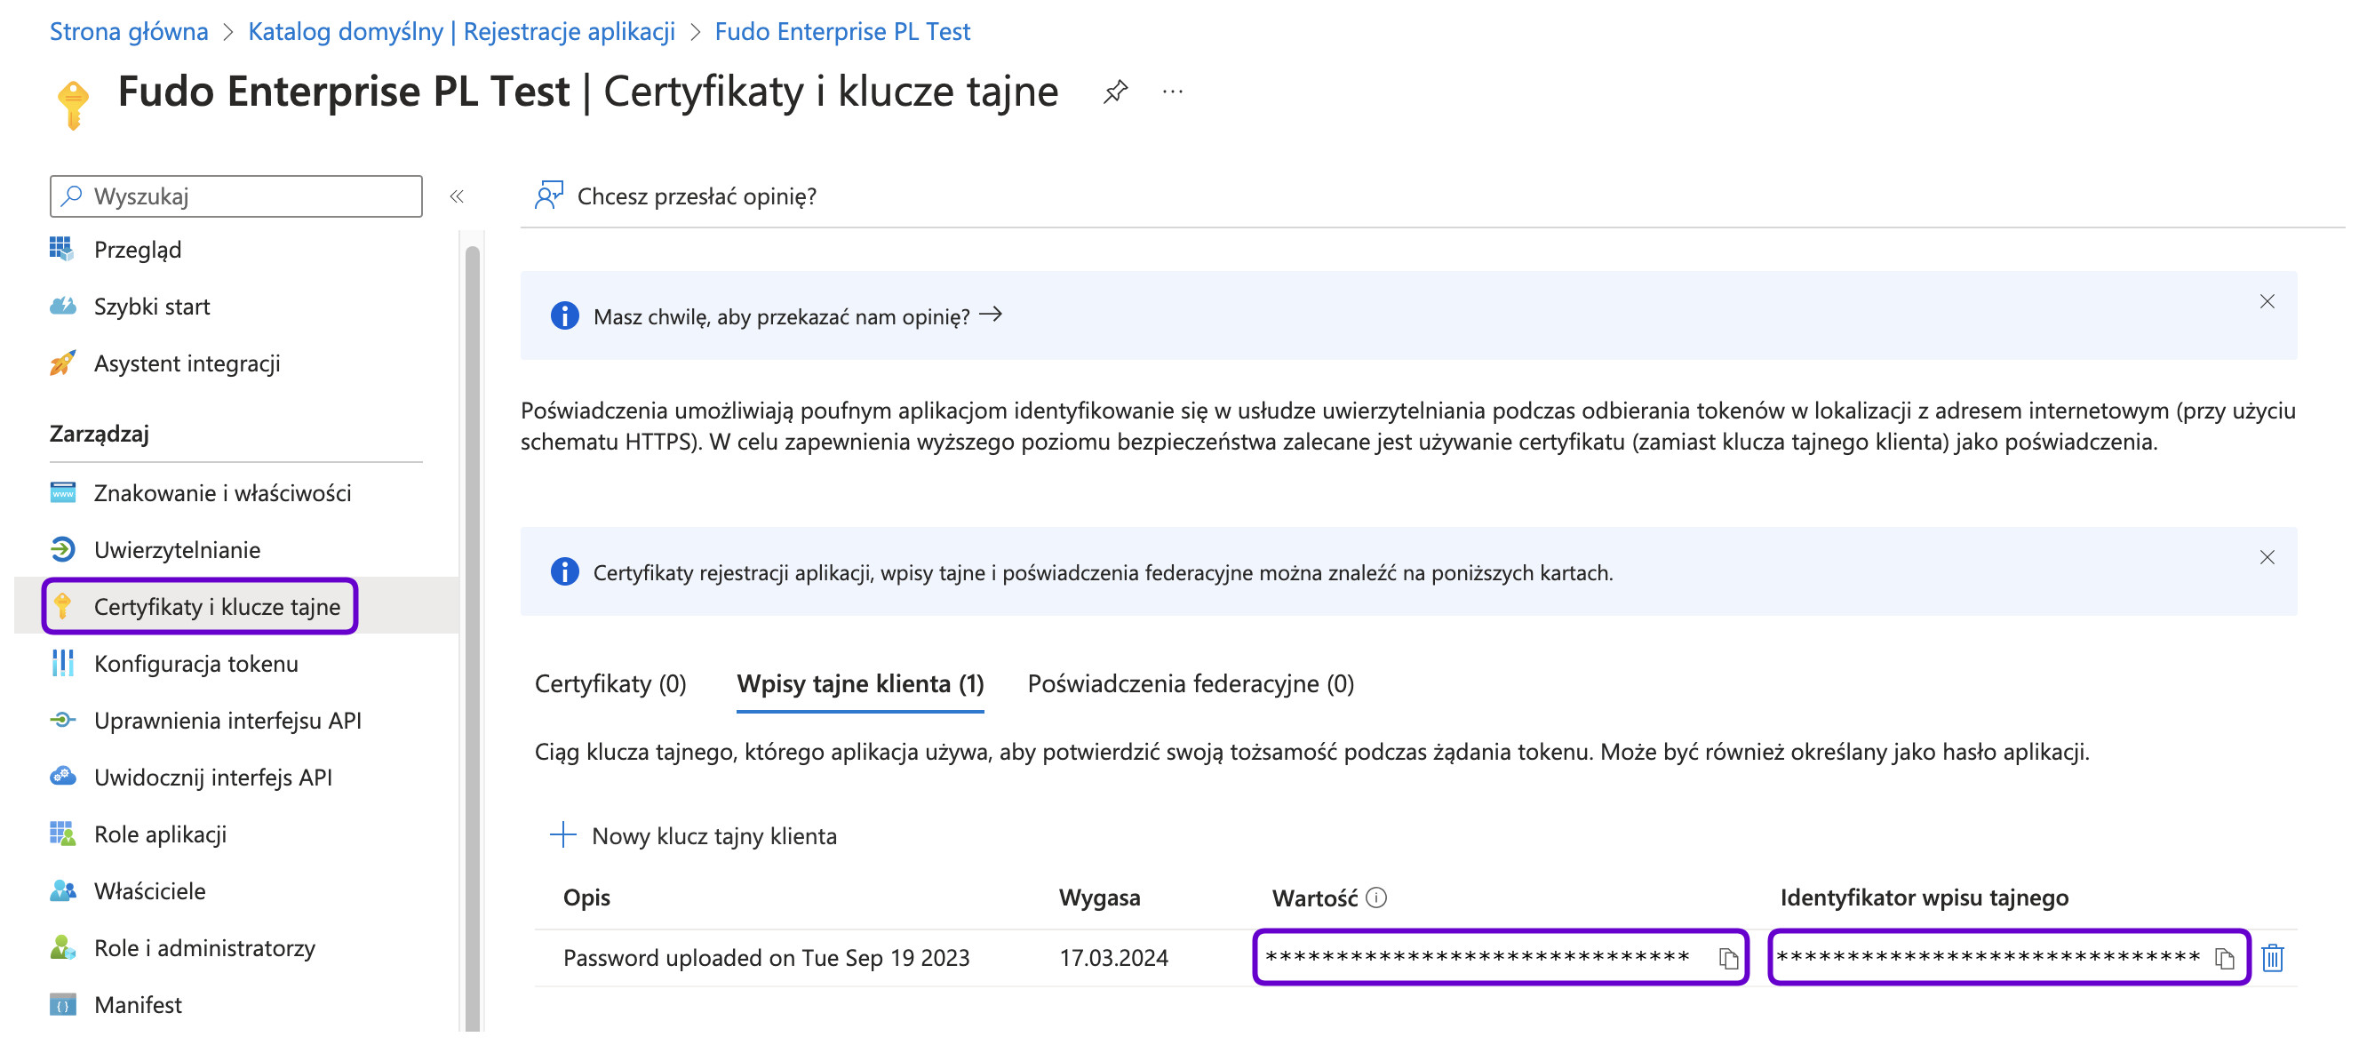This screenshot has height=1053, width=2359.
Task: Click the Role aplikacji icon
Action: 61,834
